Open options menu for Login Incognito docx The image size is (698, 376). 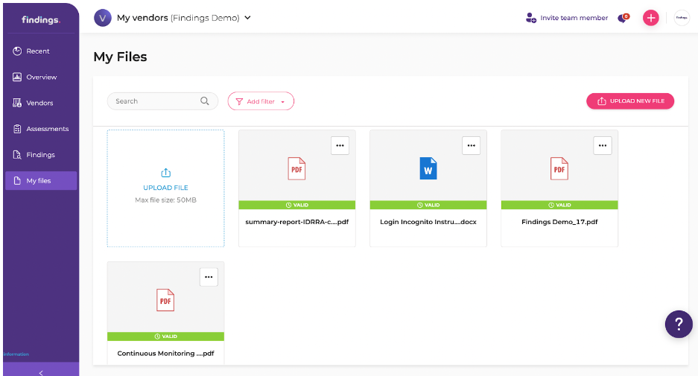tap(471, 146)
